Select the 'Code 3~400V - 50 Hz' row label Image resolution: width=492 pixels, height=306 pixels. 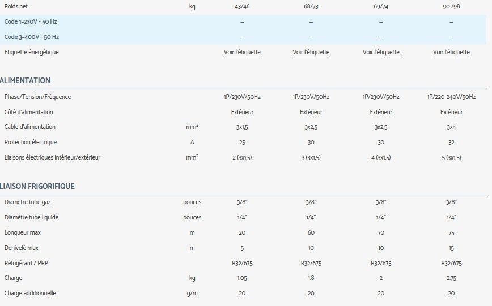(32, 37)
